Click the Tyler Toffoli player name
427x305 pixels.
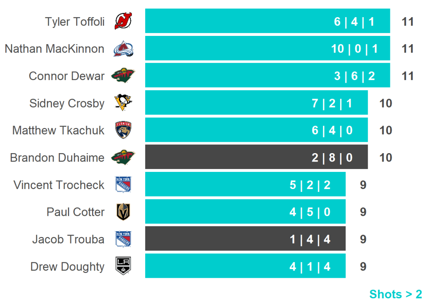tap(75, 22)
